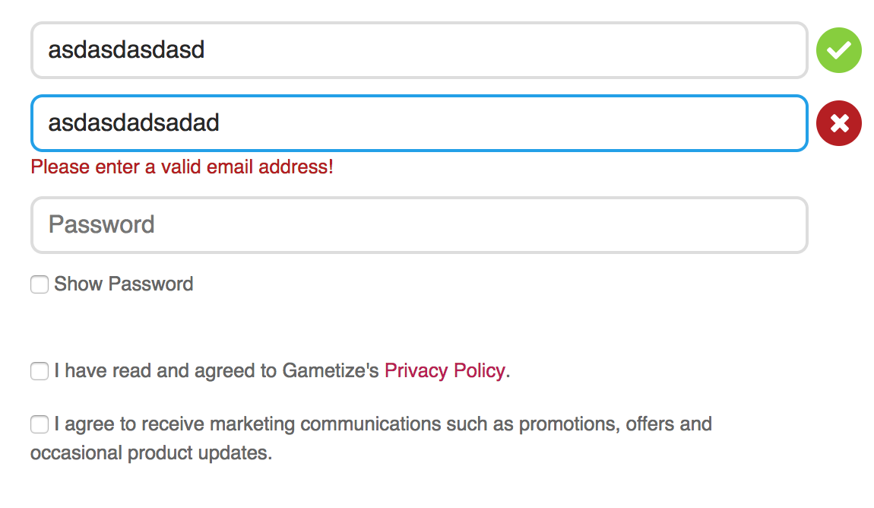Viewport: 874px width, 508px height.
Task: Click the green checkmark validation icon
Action: click(x=838, y=50)
